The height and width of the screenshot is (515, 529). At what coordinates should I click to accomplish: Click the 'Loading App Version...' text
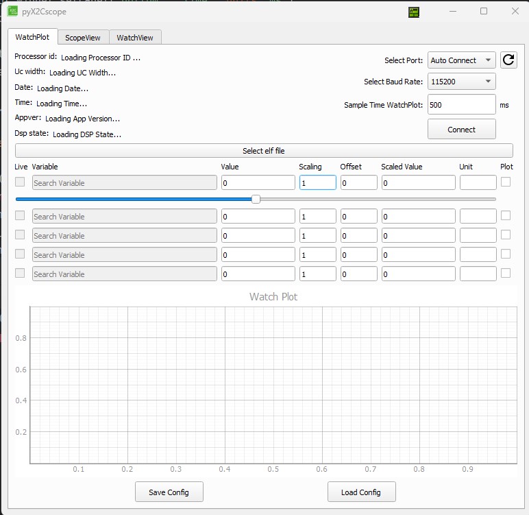[83, 119]
